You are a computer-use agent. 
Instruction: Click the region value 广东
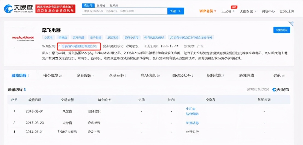pos(200,46)
